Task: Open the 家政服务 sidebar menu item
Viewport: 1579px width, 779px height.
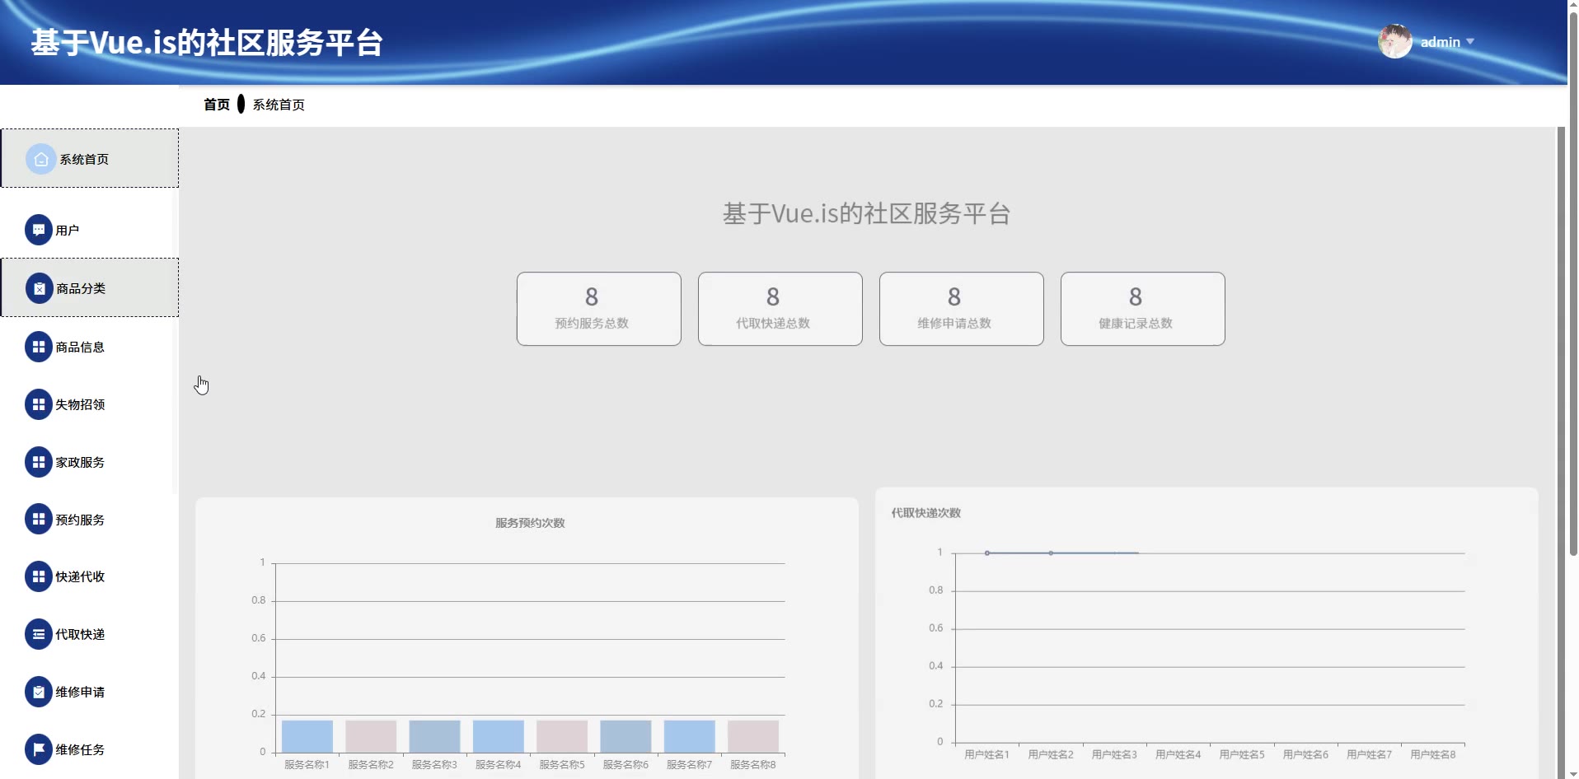Action: (90, 462)
